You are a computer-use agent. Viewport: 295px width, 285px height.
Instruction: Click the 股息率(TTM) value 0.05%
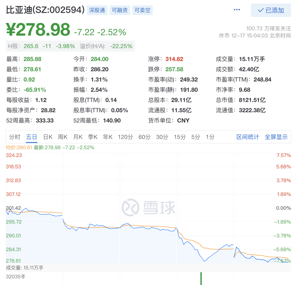pyautogui.click(x=119, y=110)
